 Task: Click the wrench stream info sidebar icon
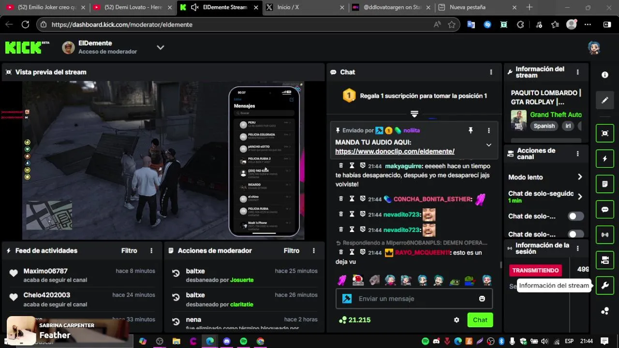[605, 286]
